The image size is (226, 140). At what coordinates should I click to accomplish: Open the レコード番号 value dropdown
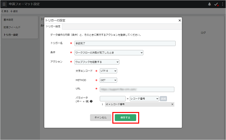144,98
